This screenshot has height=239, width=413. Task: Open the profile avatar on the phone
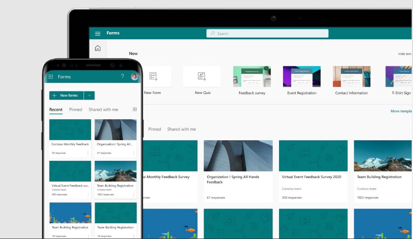click(134, 76)
